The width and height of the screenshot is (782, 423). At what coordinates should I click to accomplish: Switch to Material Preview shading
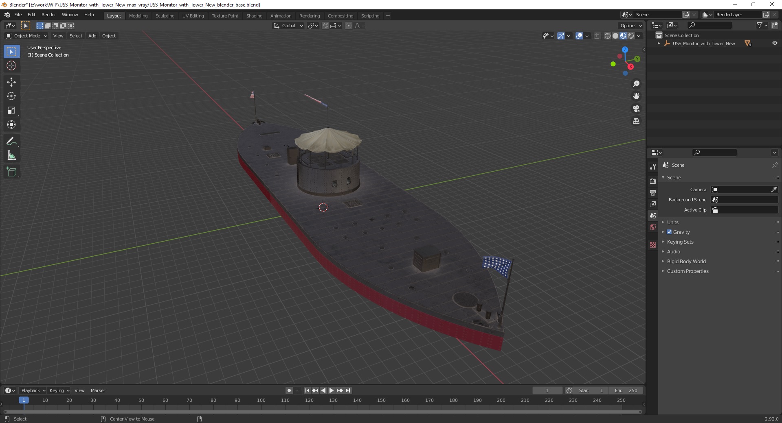pyautogui.click(x=623, y=36)
